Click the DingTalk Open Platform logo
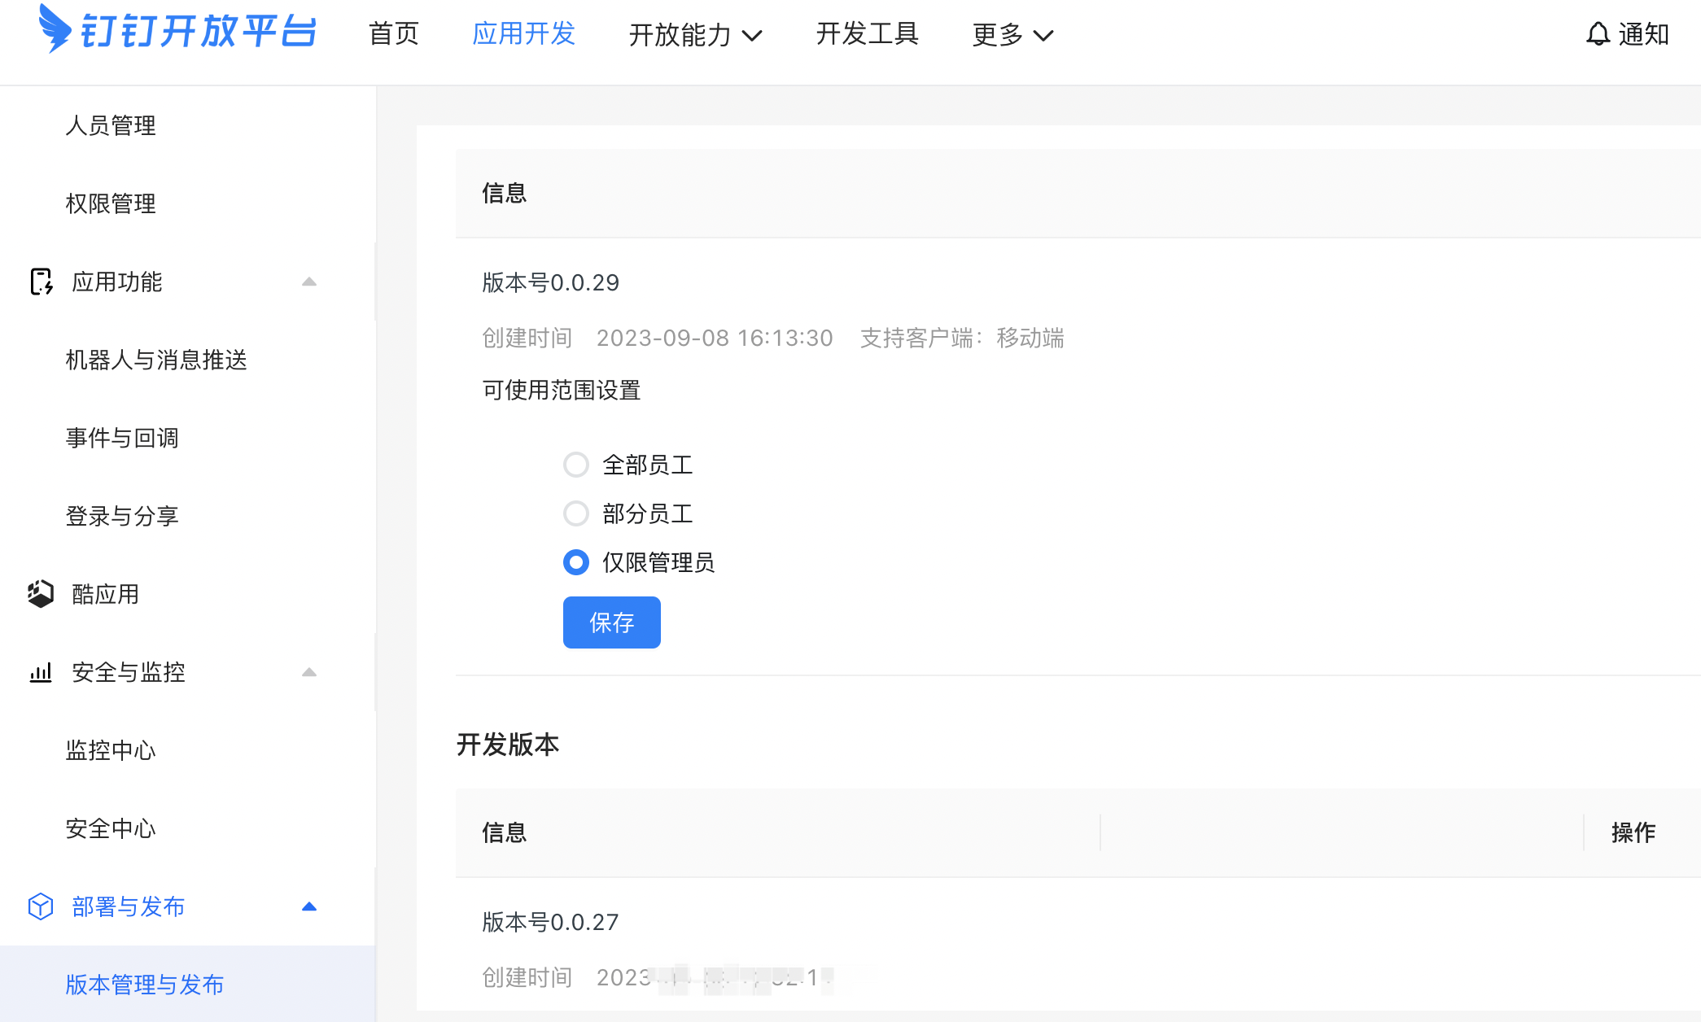Screen dimensions: 1701x1022 [177, 31]
